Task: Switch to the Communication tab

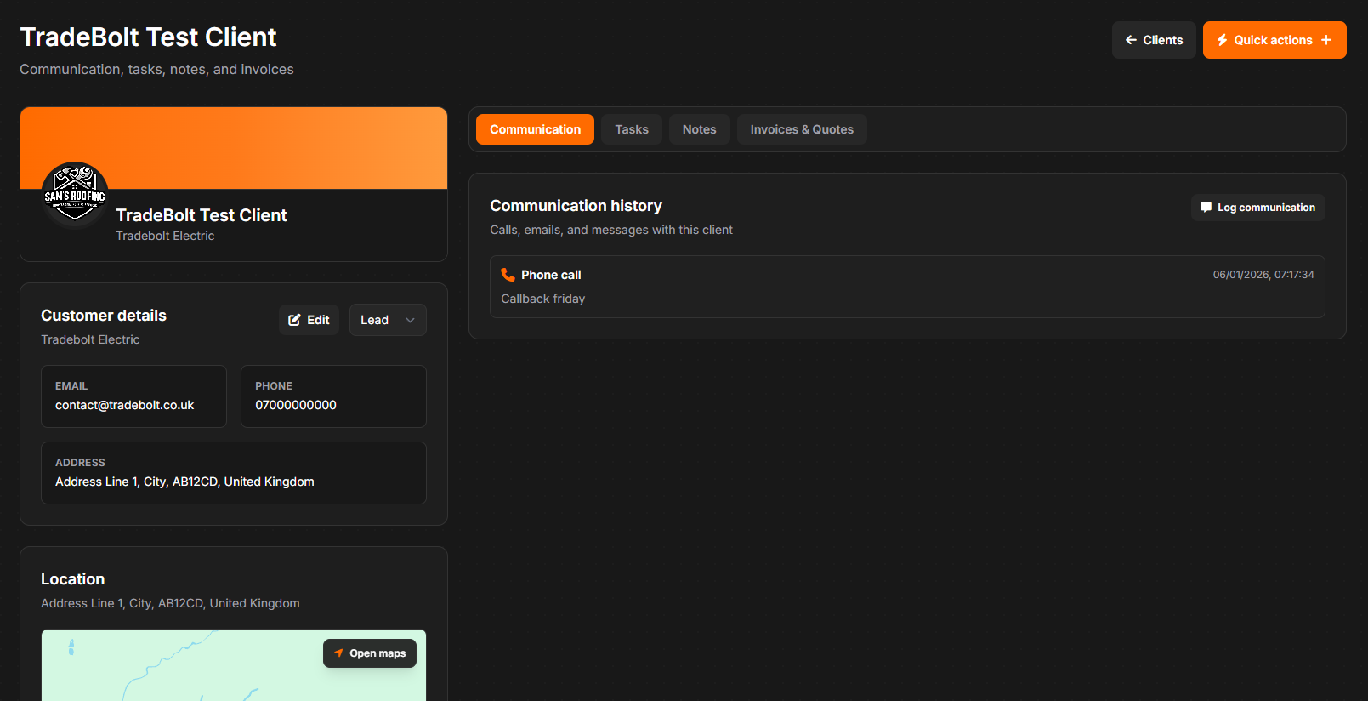Action: [x=535, y=129]
